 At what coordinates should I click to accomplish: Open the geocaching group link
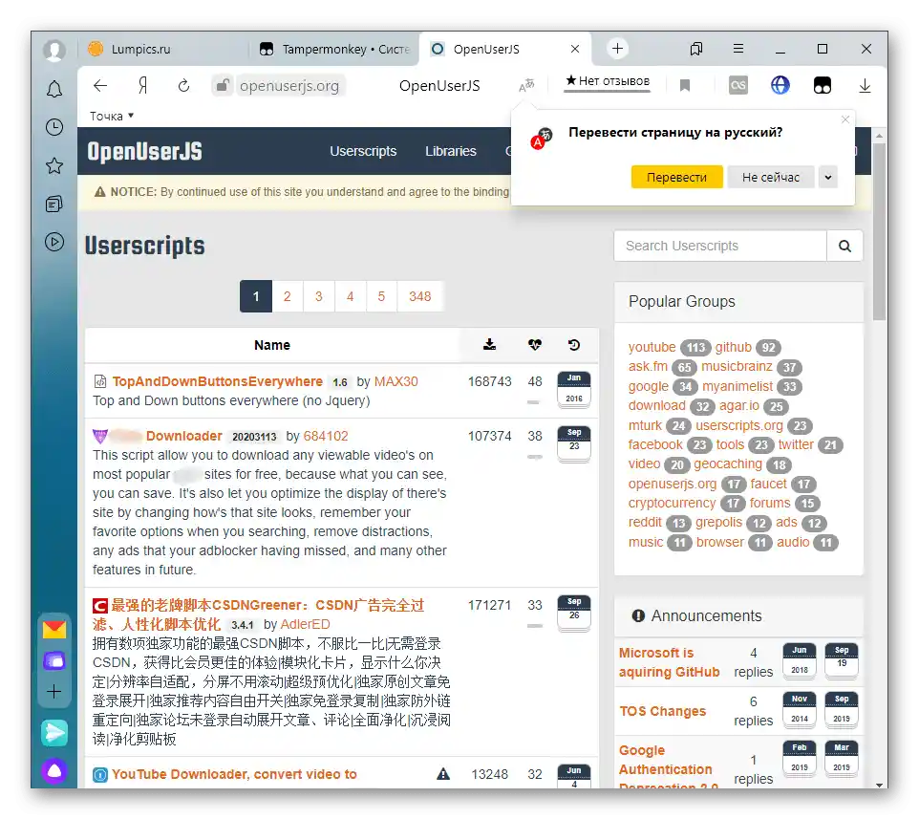[x=727, y=463]
